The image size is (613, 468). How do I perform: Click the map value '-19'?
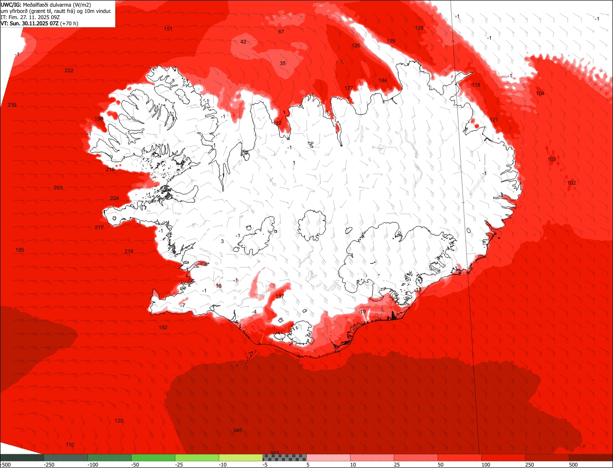point(362,312)
